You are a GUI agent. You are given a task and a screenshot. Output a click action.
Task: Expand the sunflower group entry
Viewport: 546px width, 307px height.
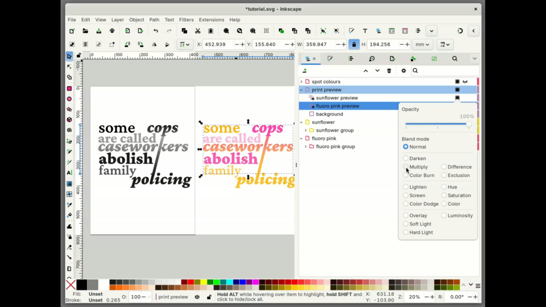(x=304, y=130)
